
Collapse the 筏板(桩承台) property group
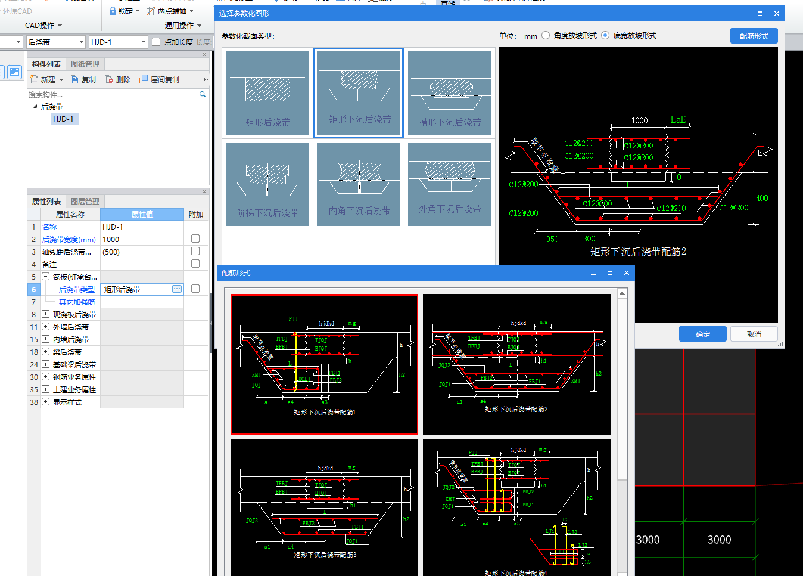45,277
